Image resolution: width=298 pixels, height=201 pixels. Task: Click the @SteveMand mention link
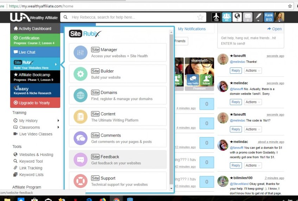point(239,184)
